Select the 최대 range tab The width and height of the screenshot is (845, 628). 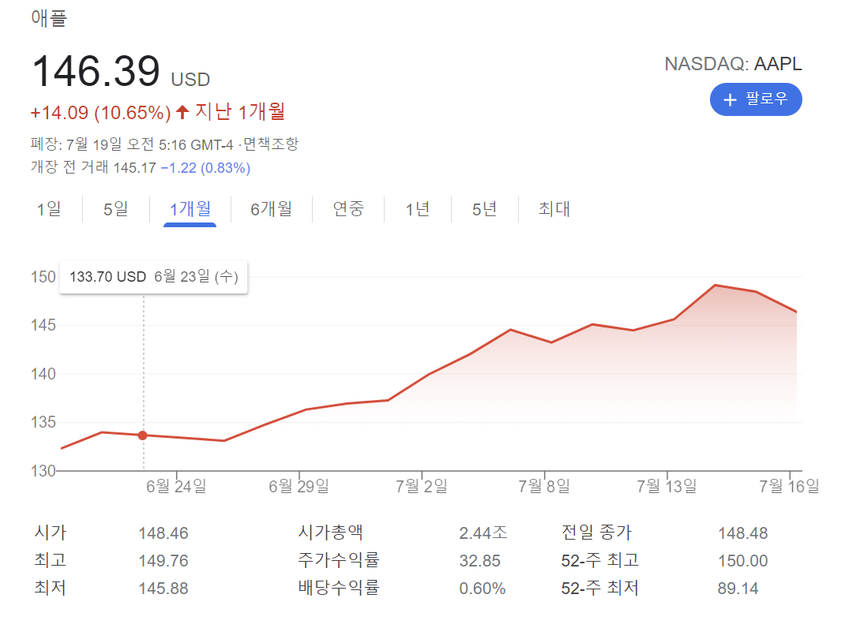[554, 209]
